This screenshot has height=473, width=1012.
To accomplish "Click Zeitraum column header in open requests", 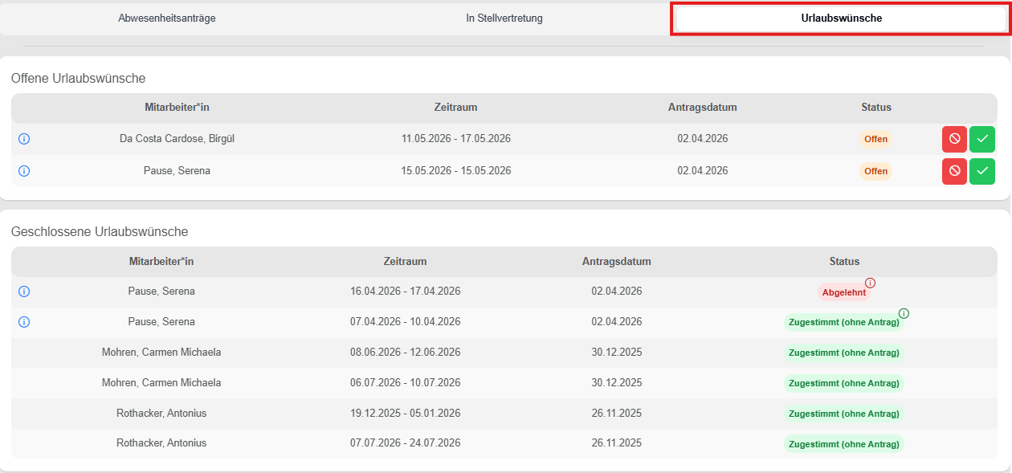I will tap(455, 108).
